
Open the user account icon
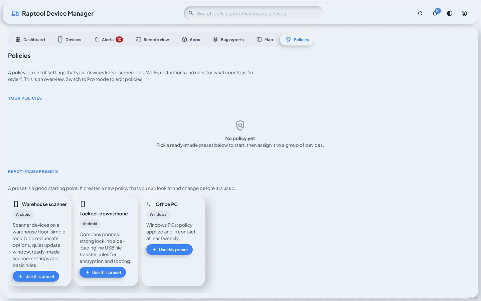[464, 13]
